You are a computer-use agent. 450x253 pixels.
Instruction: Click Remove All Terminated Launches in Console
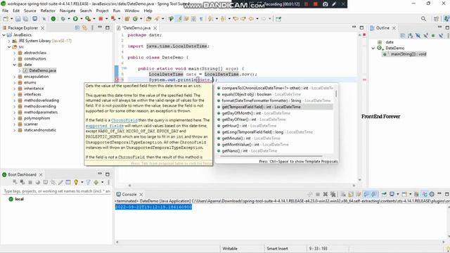pyautogui.click(x=333, y=194)
